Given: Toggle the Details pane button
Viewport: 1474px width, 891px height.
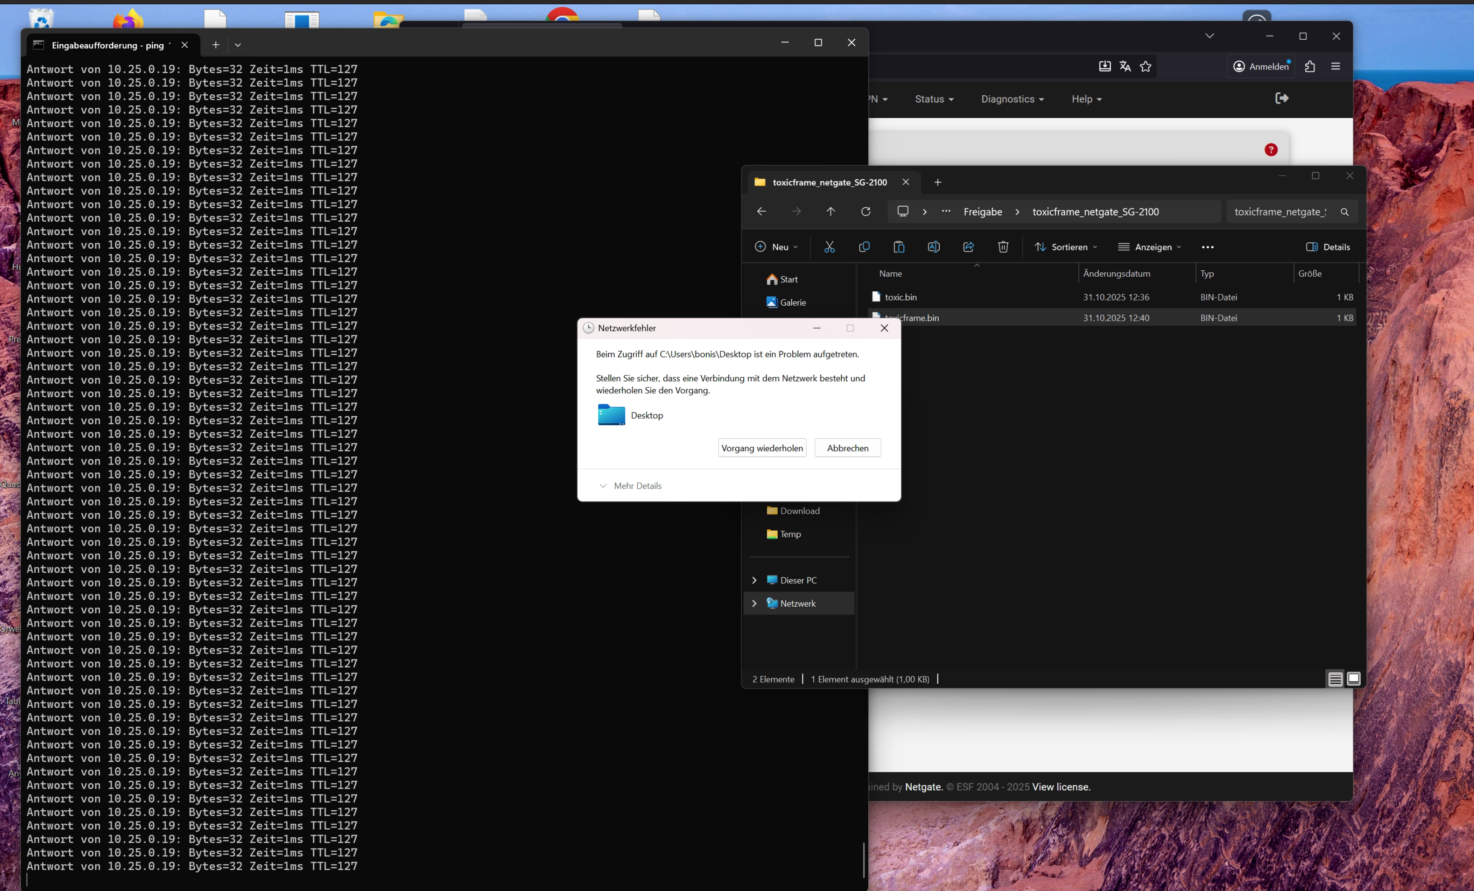Looking at the screenshot, I should 1328,246.
